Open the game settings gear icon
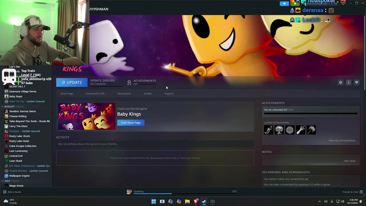366x206 pixels. 341,82
